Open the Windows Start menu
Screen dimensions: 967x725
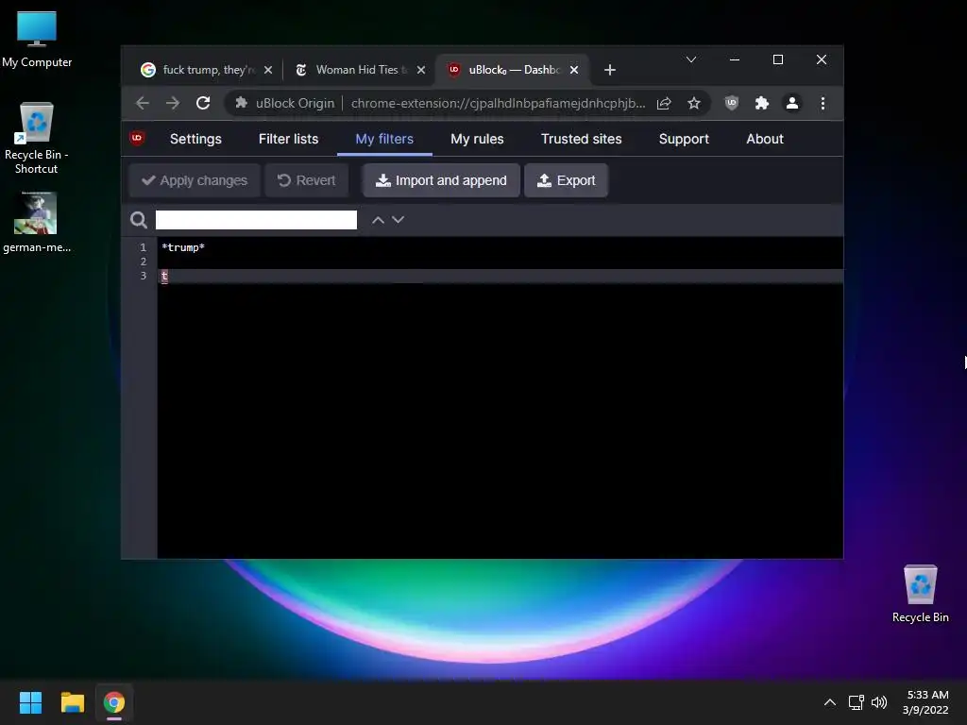tap(30, 702)
